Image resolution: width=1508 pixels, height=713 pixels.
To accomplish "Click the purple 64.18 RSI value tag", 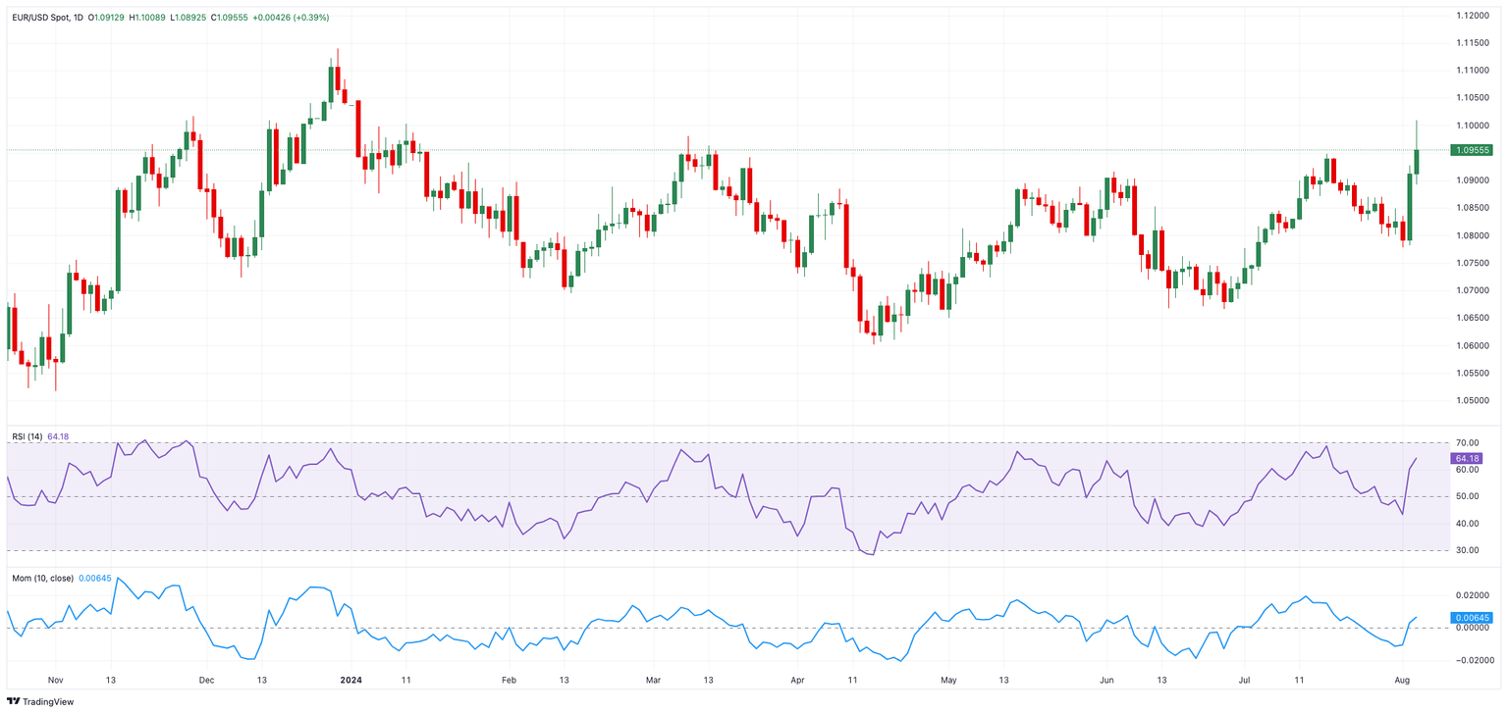I will 1467,458.
